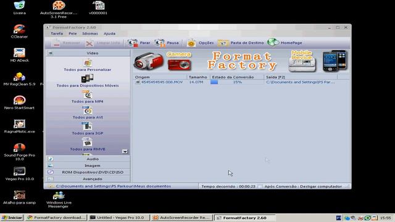The height and width of the screenshot is (222, 395).
Task: Open AutoScreenRecorder 3.1 Free desktop icon
Action: point(59,9)
